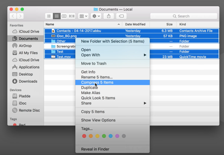Image resolution: width=224 pixels, height=155 pixels.
Task: Switch to icon view
Action: click(49, 16)
